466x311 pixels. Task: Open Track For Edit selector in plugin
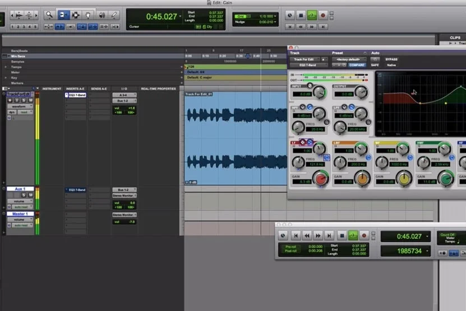pos(305,59)
